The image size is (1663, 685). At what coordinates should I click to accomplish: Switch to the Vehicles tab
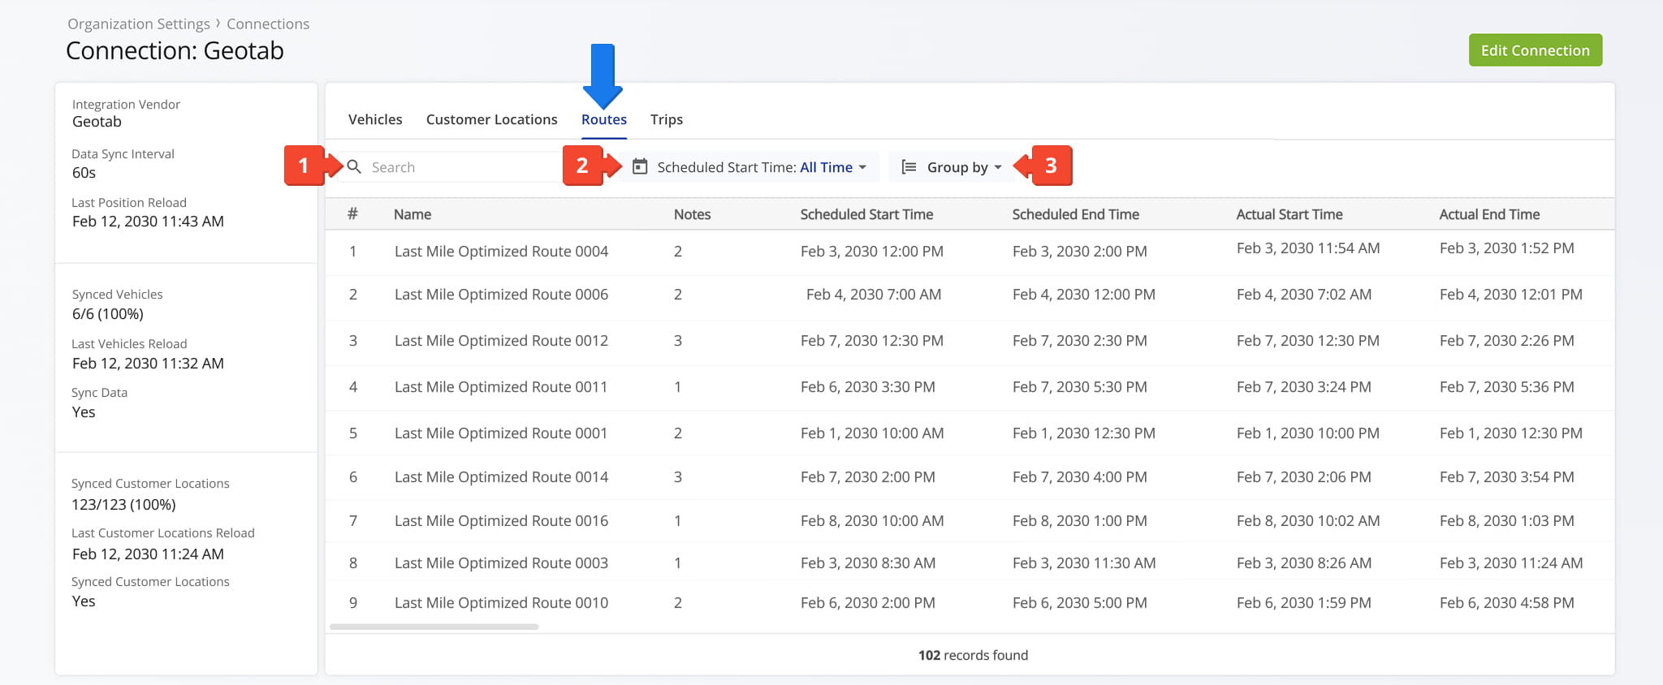point(375,119)
